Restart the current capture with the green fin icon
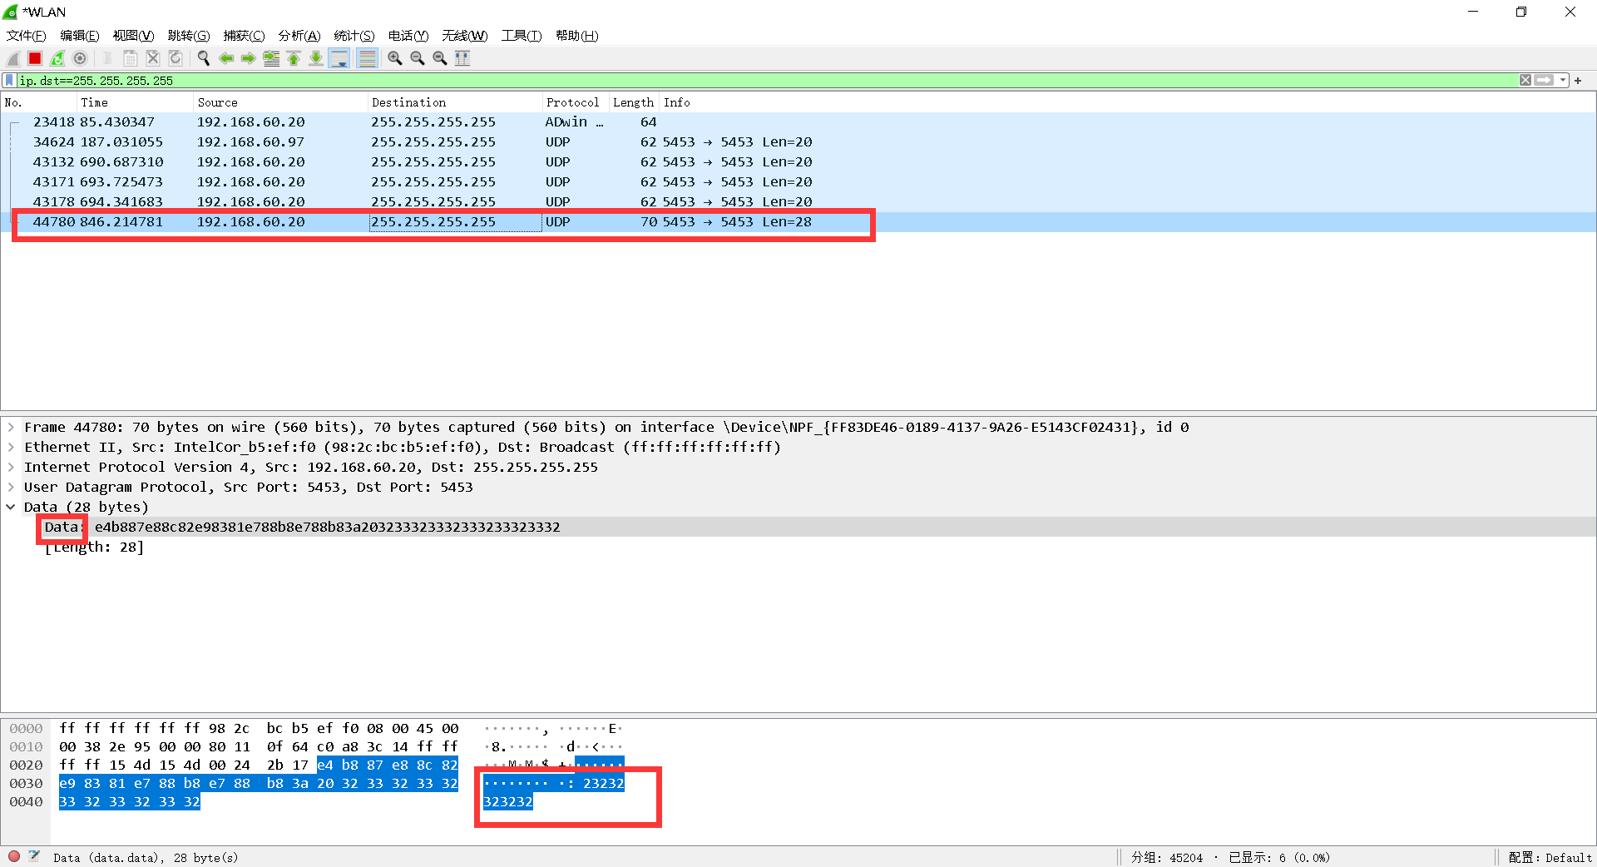Image resolution: width=1597 pixels, height=867 pixels. coord(57,58)
